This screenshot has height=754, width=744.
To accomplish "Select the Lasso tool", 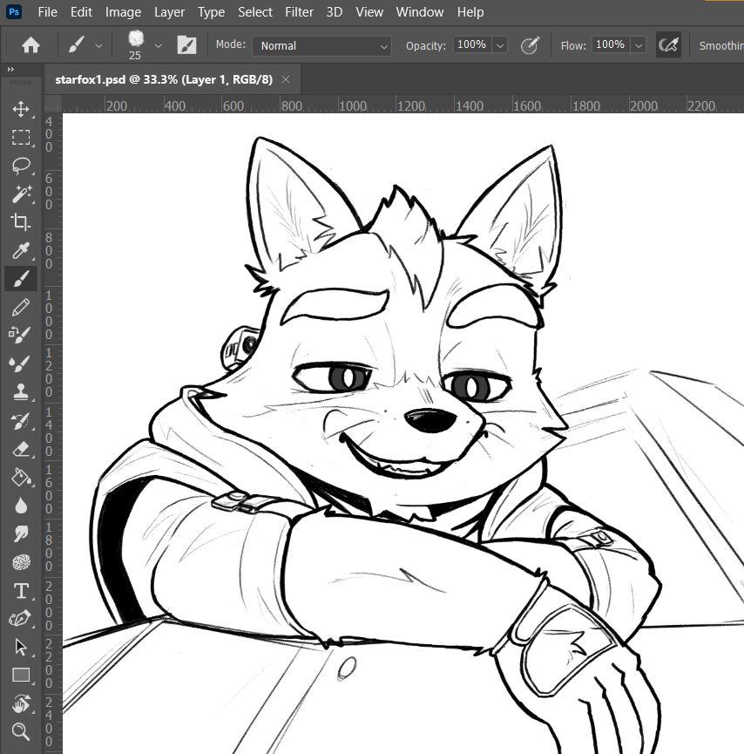I will pos(21,166).
